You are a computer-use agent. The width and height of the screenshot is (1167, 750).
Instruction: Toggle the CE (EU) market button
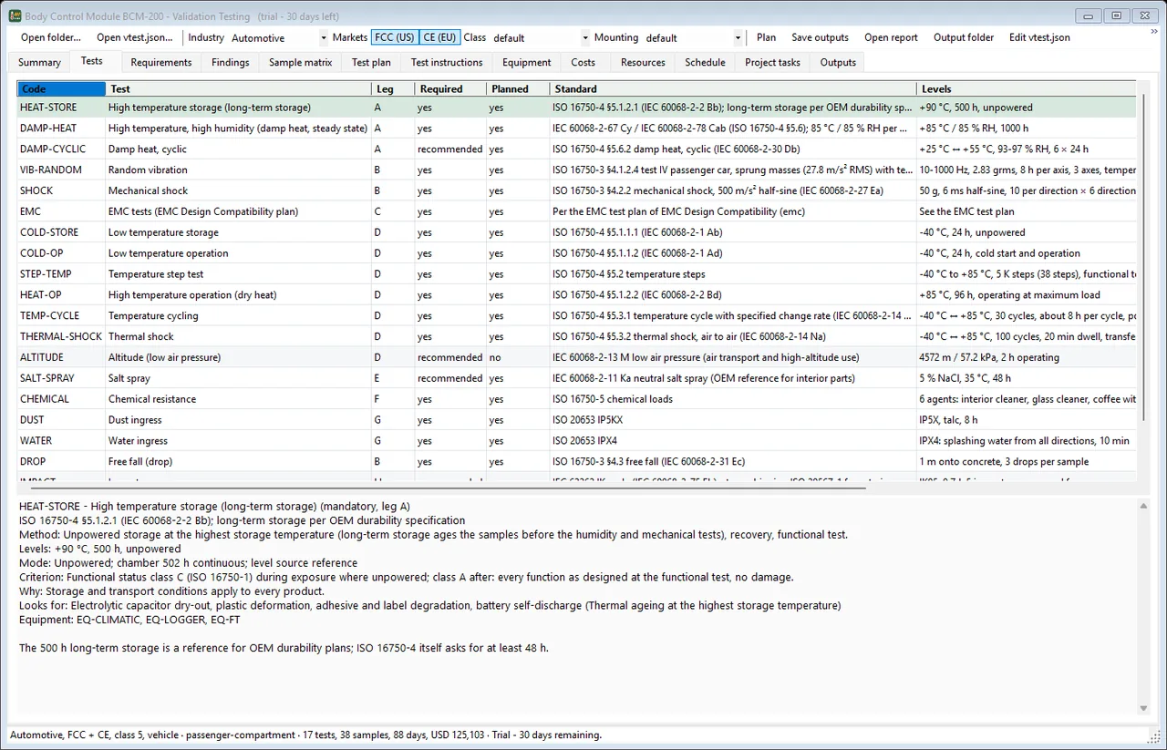pos(439,37)
